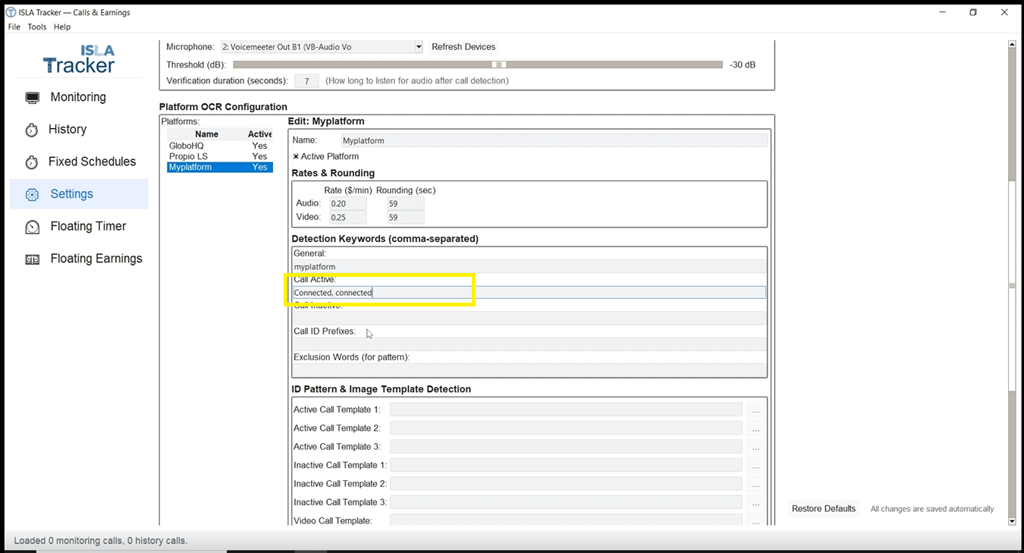Click the Settings gear icon
Viewport: 1024px width, 553px height.
[x=32, y=194]
